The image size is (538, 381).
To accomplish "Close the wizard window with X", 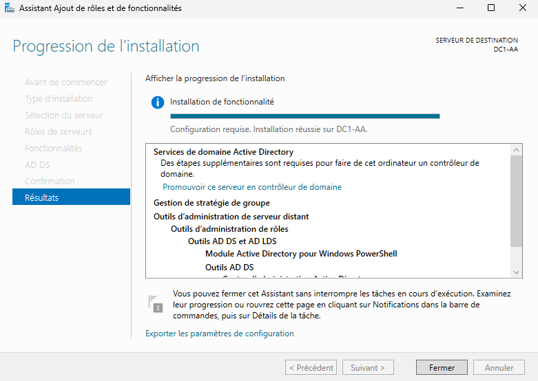I will tap(523, 8).
